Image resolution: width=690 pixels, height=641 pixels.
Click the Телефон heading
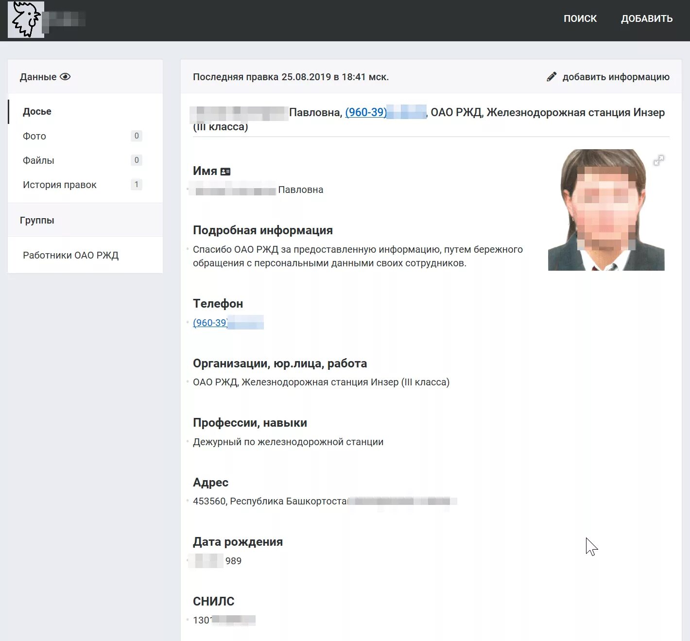point(218,304)
